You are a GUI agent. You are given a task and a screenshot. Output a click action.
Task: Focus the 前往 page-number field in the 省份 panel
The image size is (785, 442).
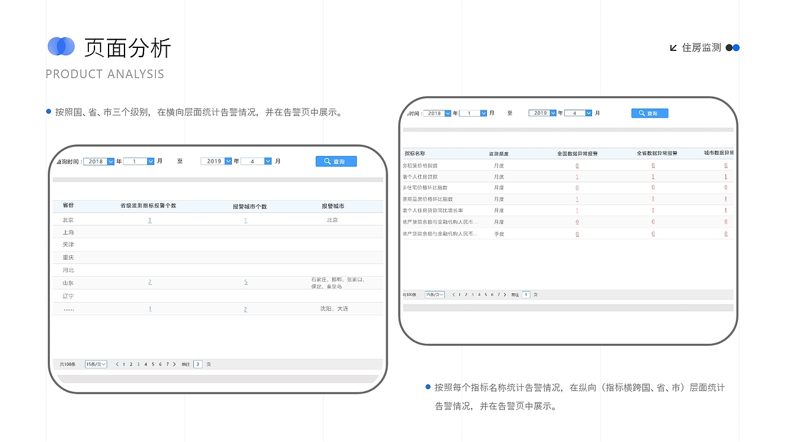(x=197, y=364)
